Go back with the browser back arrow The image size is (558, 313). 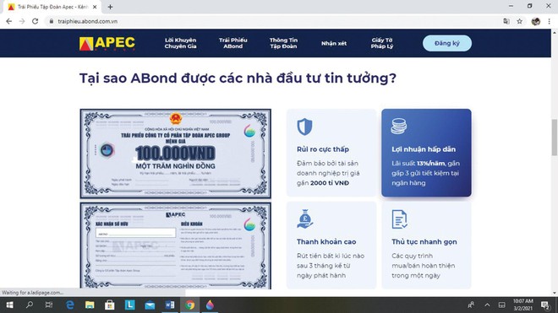9,21
